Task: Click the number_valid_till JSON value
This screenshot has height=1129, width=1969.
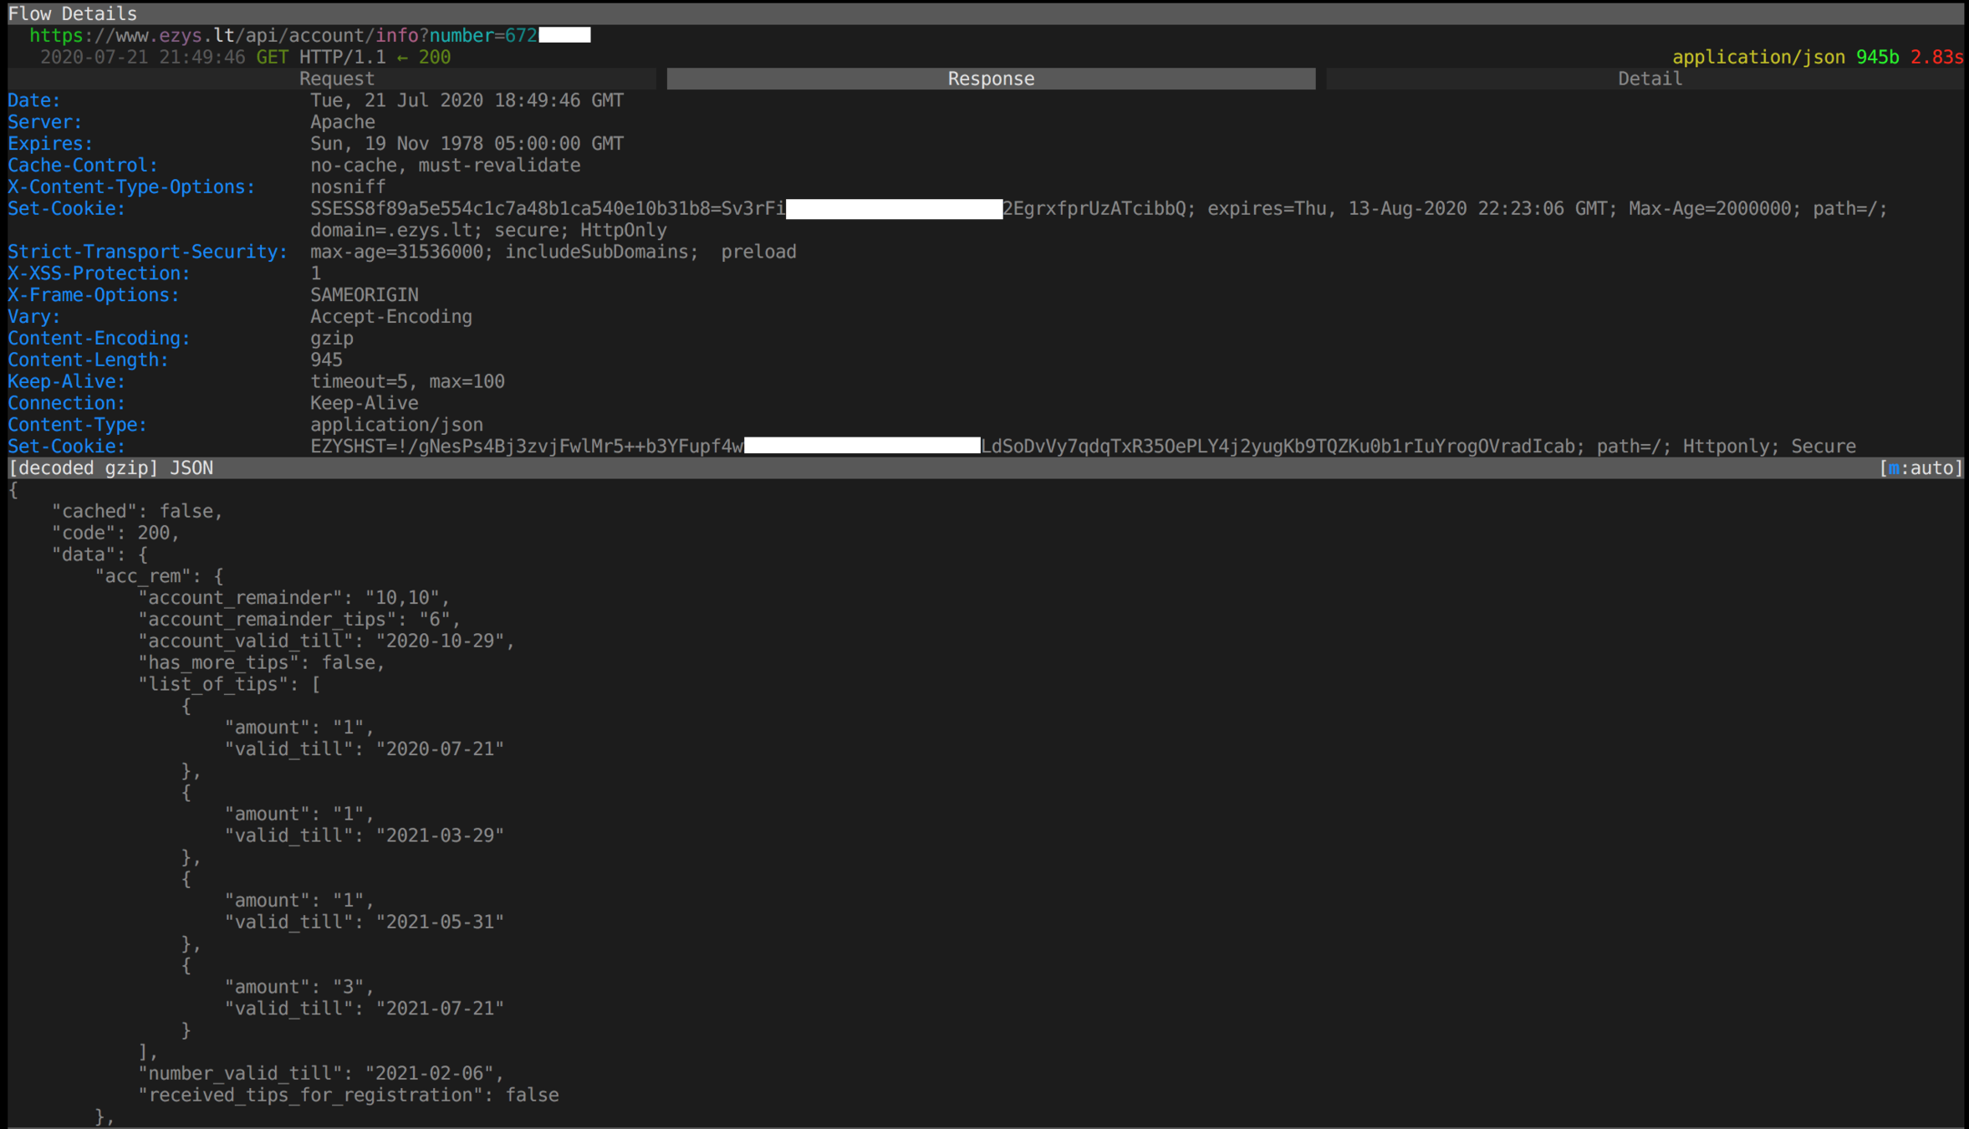Action: pyautogui.click(x=429, y=1073)
